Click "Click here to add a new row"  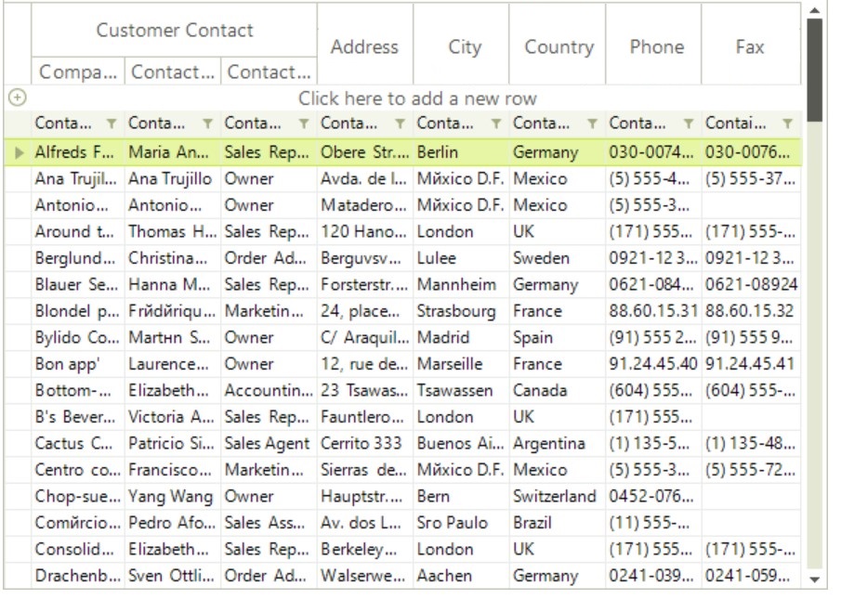coord(416,98)
